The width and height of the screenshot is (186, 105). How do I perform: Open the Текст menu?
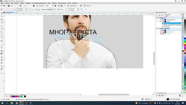tap(49, 3)
